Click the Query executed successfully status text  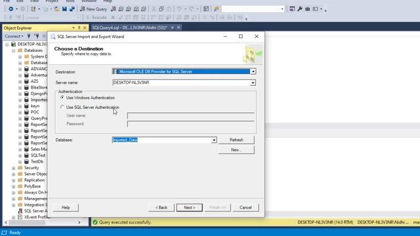tap(125, 222)
